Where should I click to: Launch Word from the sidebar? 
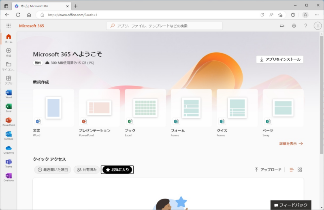tap(9, 94)
